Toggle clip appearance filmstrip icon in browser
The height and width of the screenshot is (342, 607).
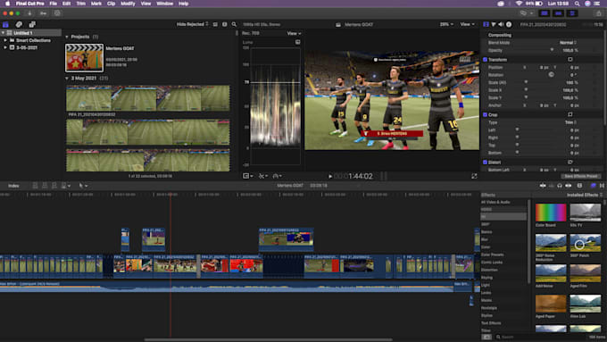[x=225, y=24]
